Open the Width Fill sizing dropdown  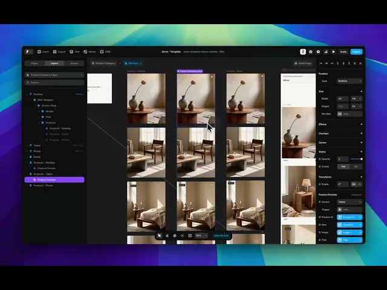pos(356,98)
